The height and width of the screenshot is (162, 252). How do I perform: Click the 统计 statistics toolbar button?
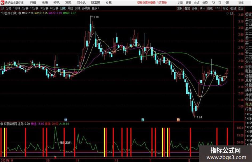[x=202, y=8]
